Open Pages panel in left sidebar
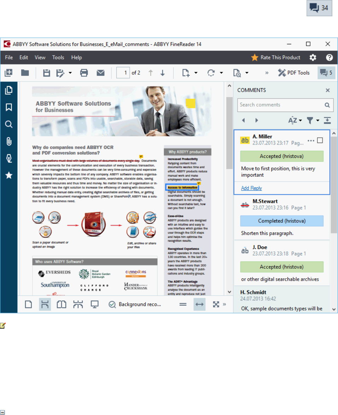 9,91
